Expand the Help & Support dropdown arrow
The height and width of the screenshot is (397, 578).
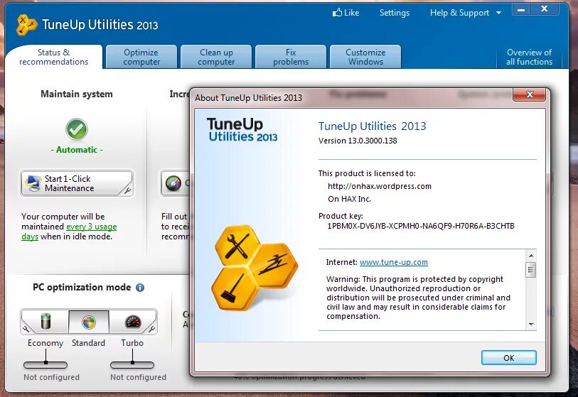(x=499, y=13)
